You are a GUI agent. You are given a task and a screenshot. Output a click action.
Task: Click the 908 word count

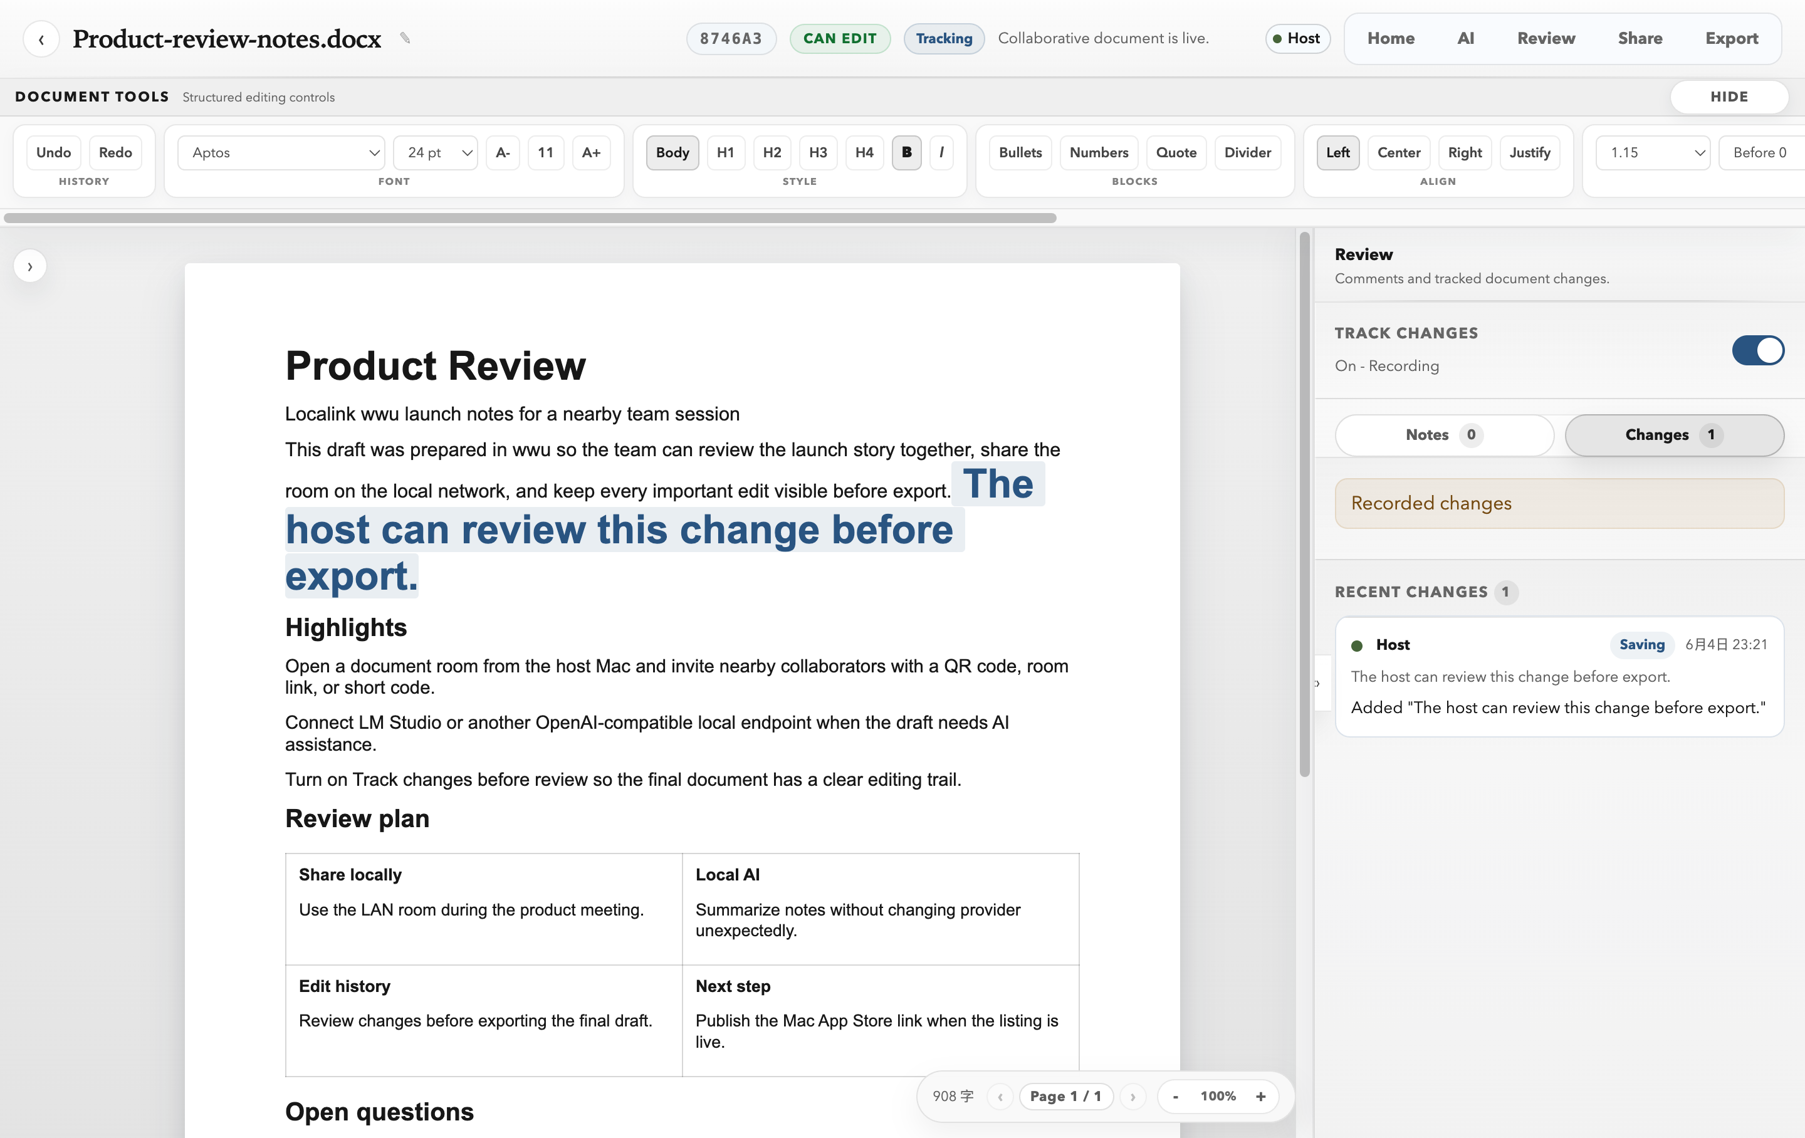[953, 1096]
